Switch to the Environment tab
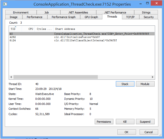The image size is (164, 139). coord(21,12)
